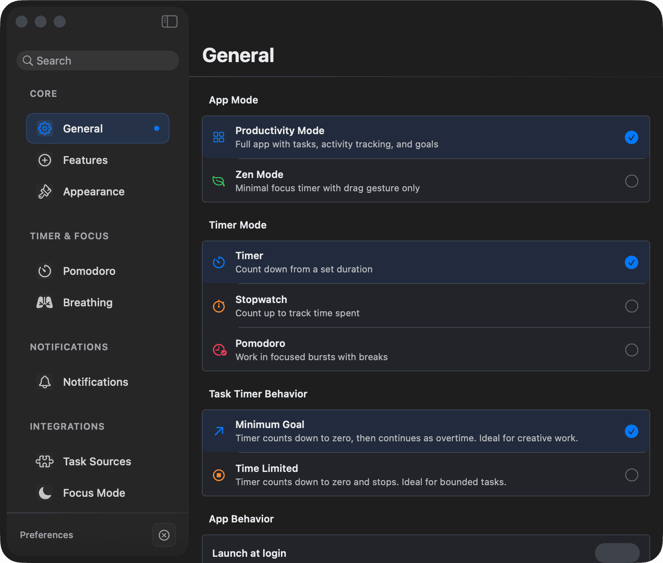Click 'Full app with tasks, activity tracking, and goals'
Image resolution: width=663 pixels, height=563 pixels.
coord(337,144)
